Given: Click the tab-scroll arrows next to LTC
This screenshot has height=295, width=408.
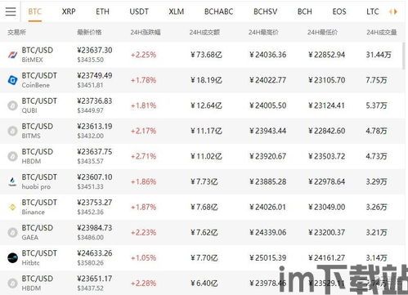Looking at the screenshot, I should pos(393,11).
